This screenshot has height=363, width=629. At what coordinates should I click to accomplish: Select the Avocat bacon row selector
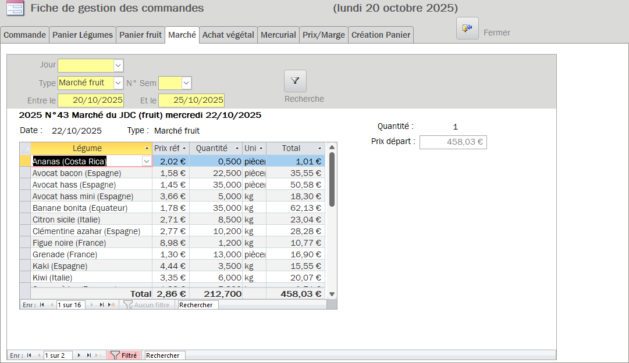coord(25,173)
